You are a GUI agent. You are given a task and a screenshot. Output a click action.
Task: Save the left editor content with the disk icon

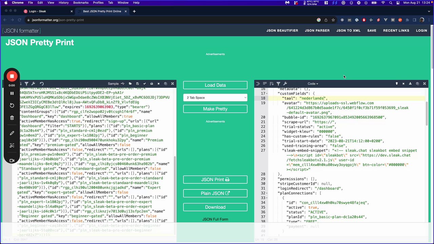tap(137, 84)
